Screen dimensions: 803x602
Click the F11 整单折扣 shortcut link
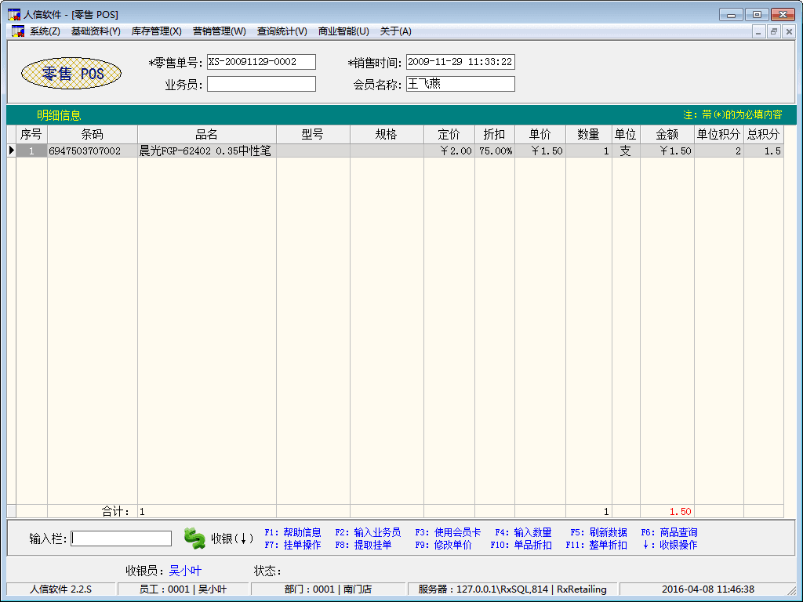pos(596,545)
